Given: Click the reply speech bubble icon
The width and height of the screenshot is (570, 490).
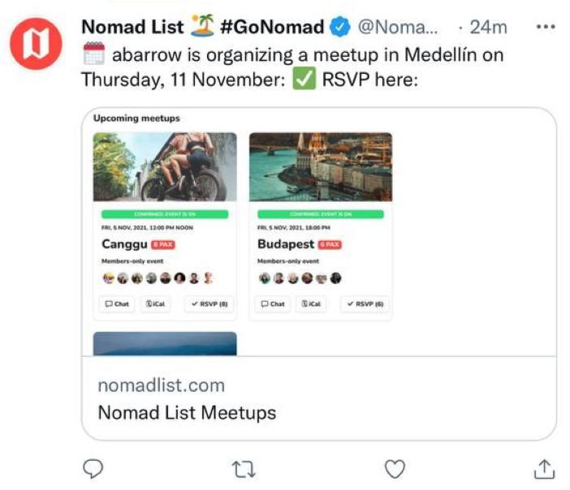Looking at the screenshot, I should point(96,468).
